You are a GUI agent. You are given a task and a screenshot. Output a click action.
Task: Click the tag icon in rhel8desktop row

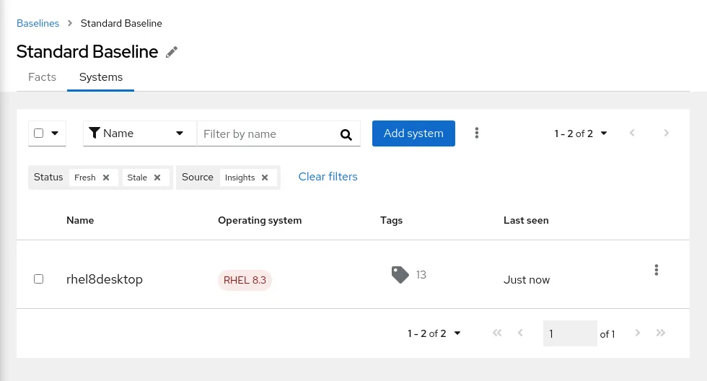point(400,274)
